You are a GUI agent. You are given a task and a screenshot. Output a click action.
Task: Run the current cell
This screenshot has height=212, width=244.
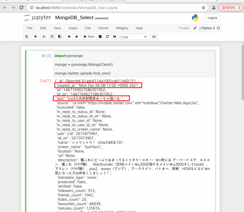(89, 37)
